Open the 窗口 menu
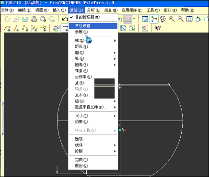209x177 pixels. click(170, 11)
